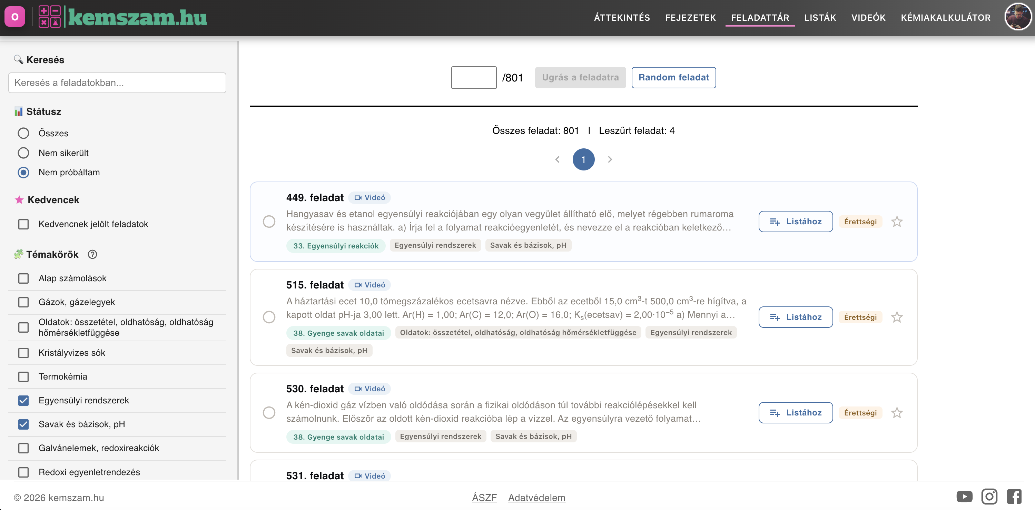Star task 515 as favorite
This screenshot has width=1035, height=510.
click(x=897, y=317)
